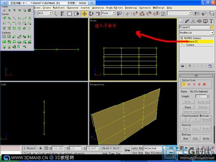Open the Layer Manager from the toolbar

tap(212, 14)
